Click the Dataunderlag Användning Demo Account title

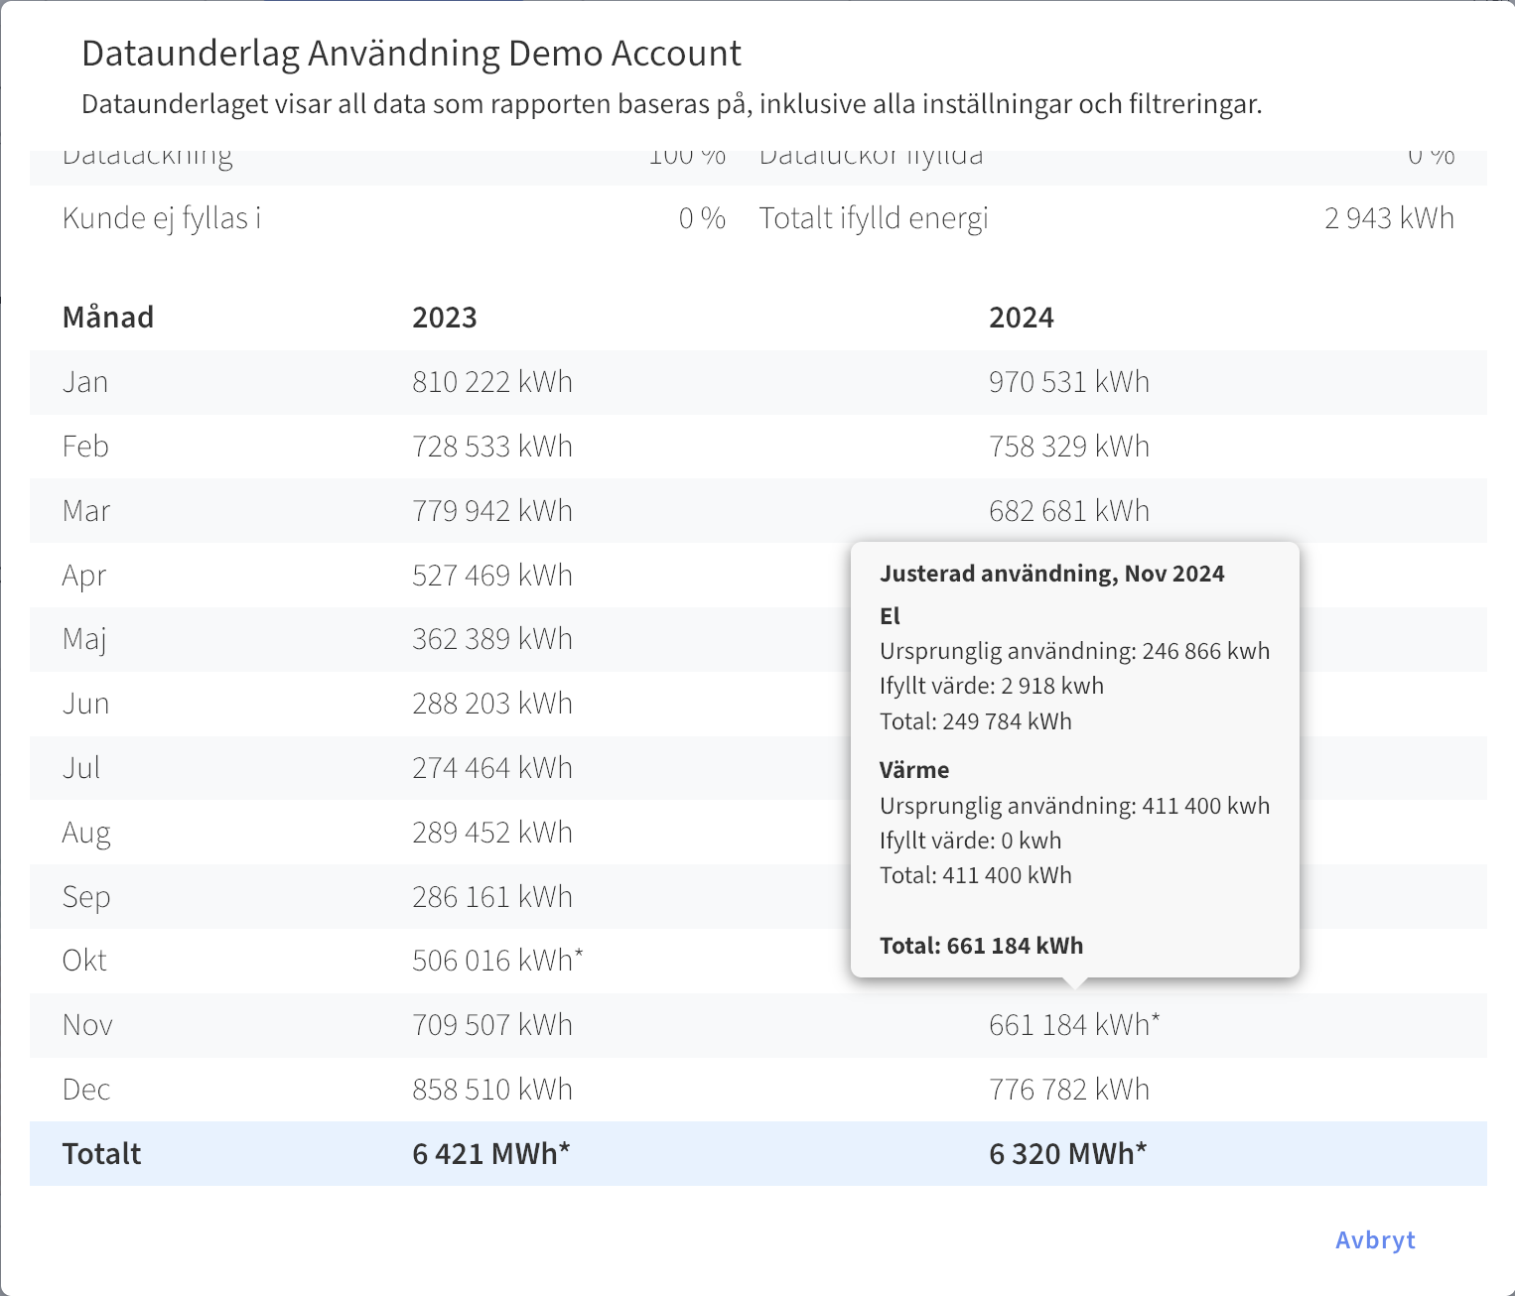coord(411,54)
